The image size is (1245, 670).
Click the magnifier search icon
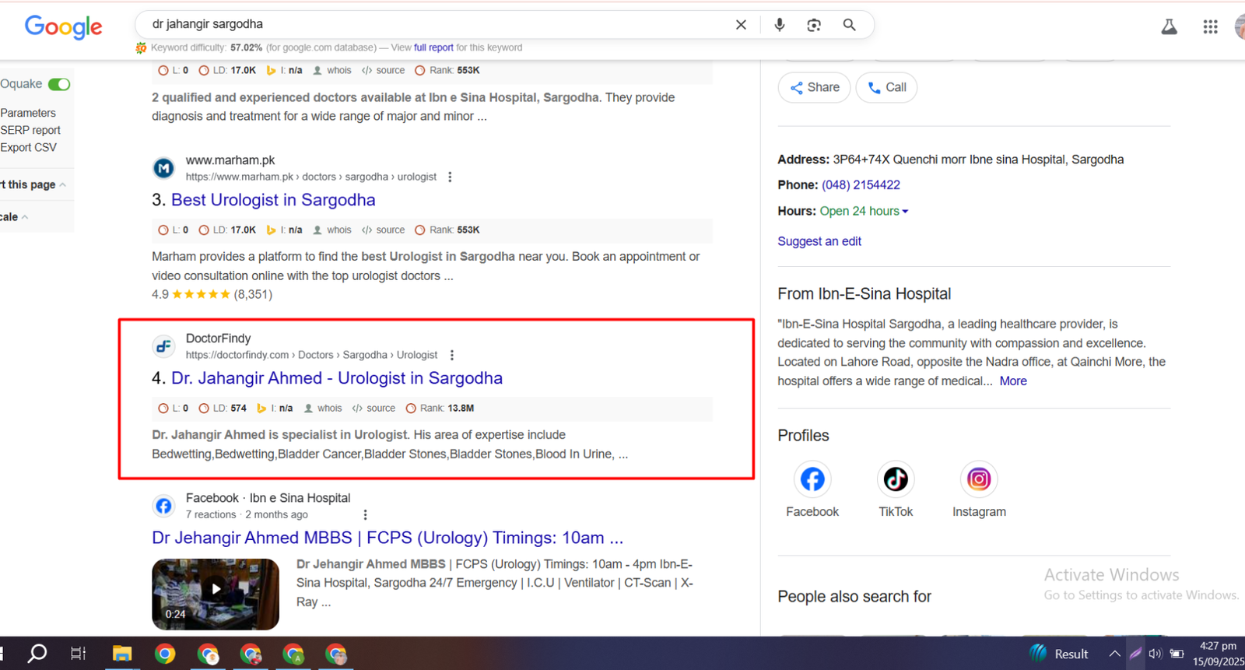point(849,25)
